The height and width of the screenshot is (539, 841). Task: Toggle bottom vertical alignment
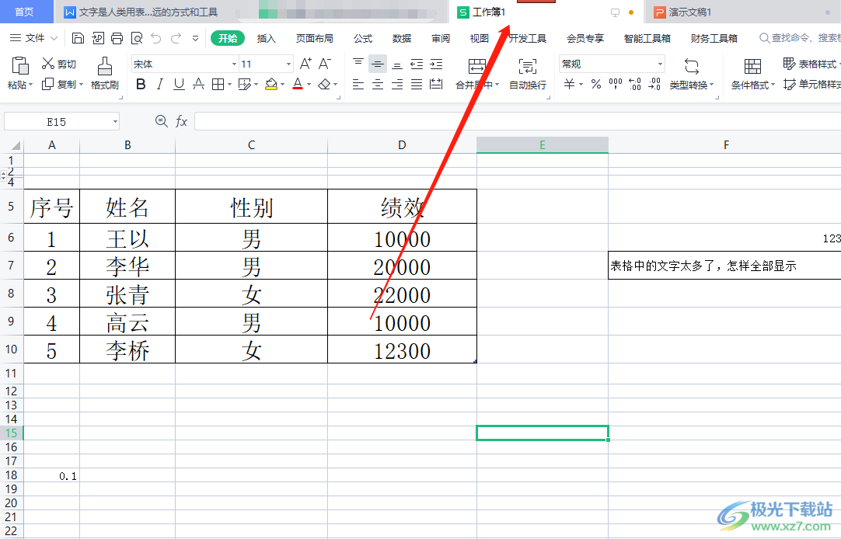[x=397, y=64]
